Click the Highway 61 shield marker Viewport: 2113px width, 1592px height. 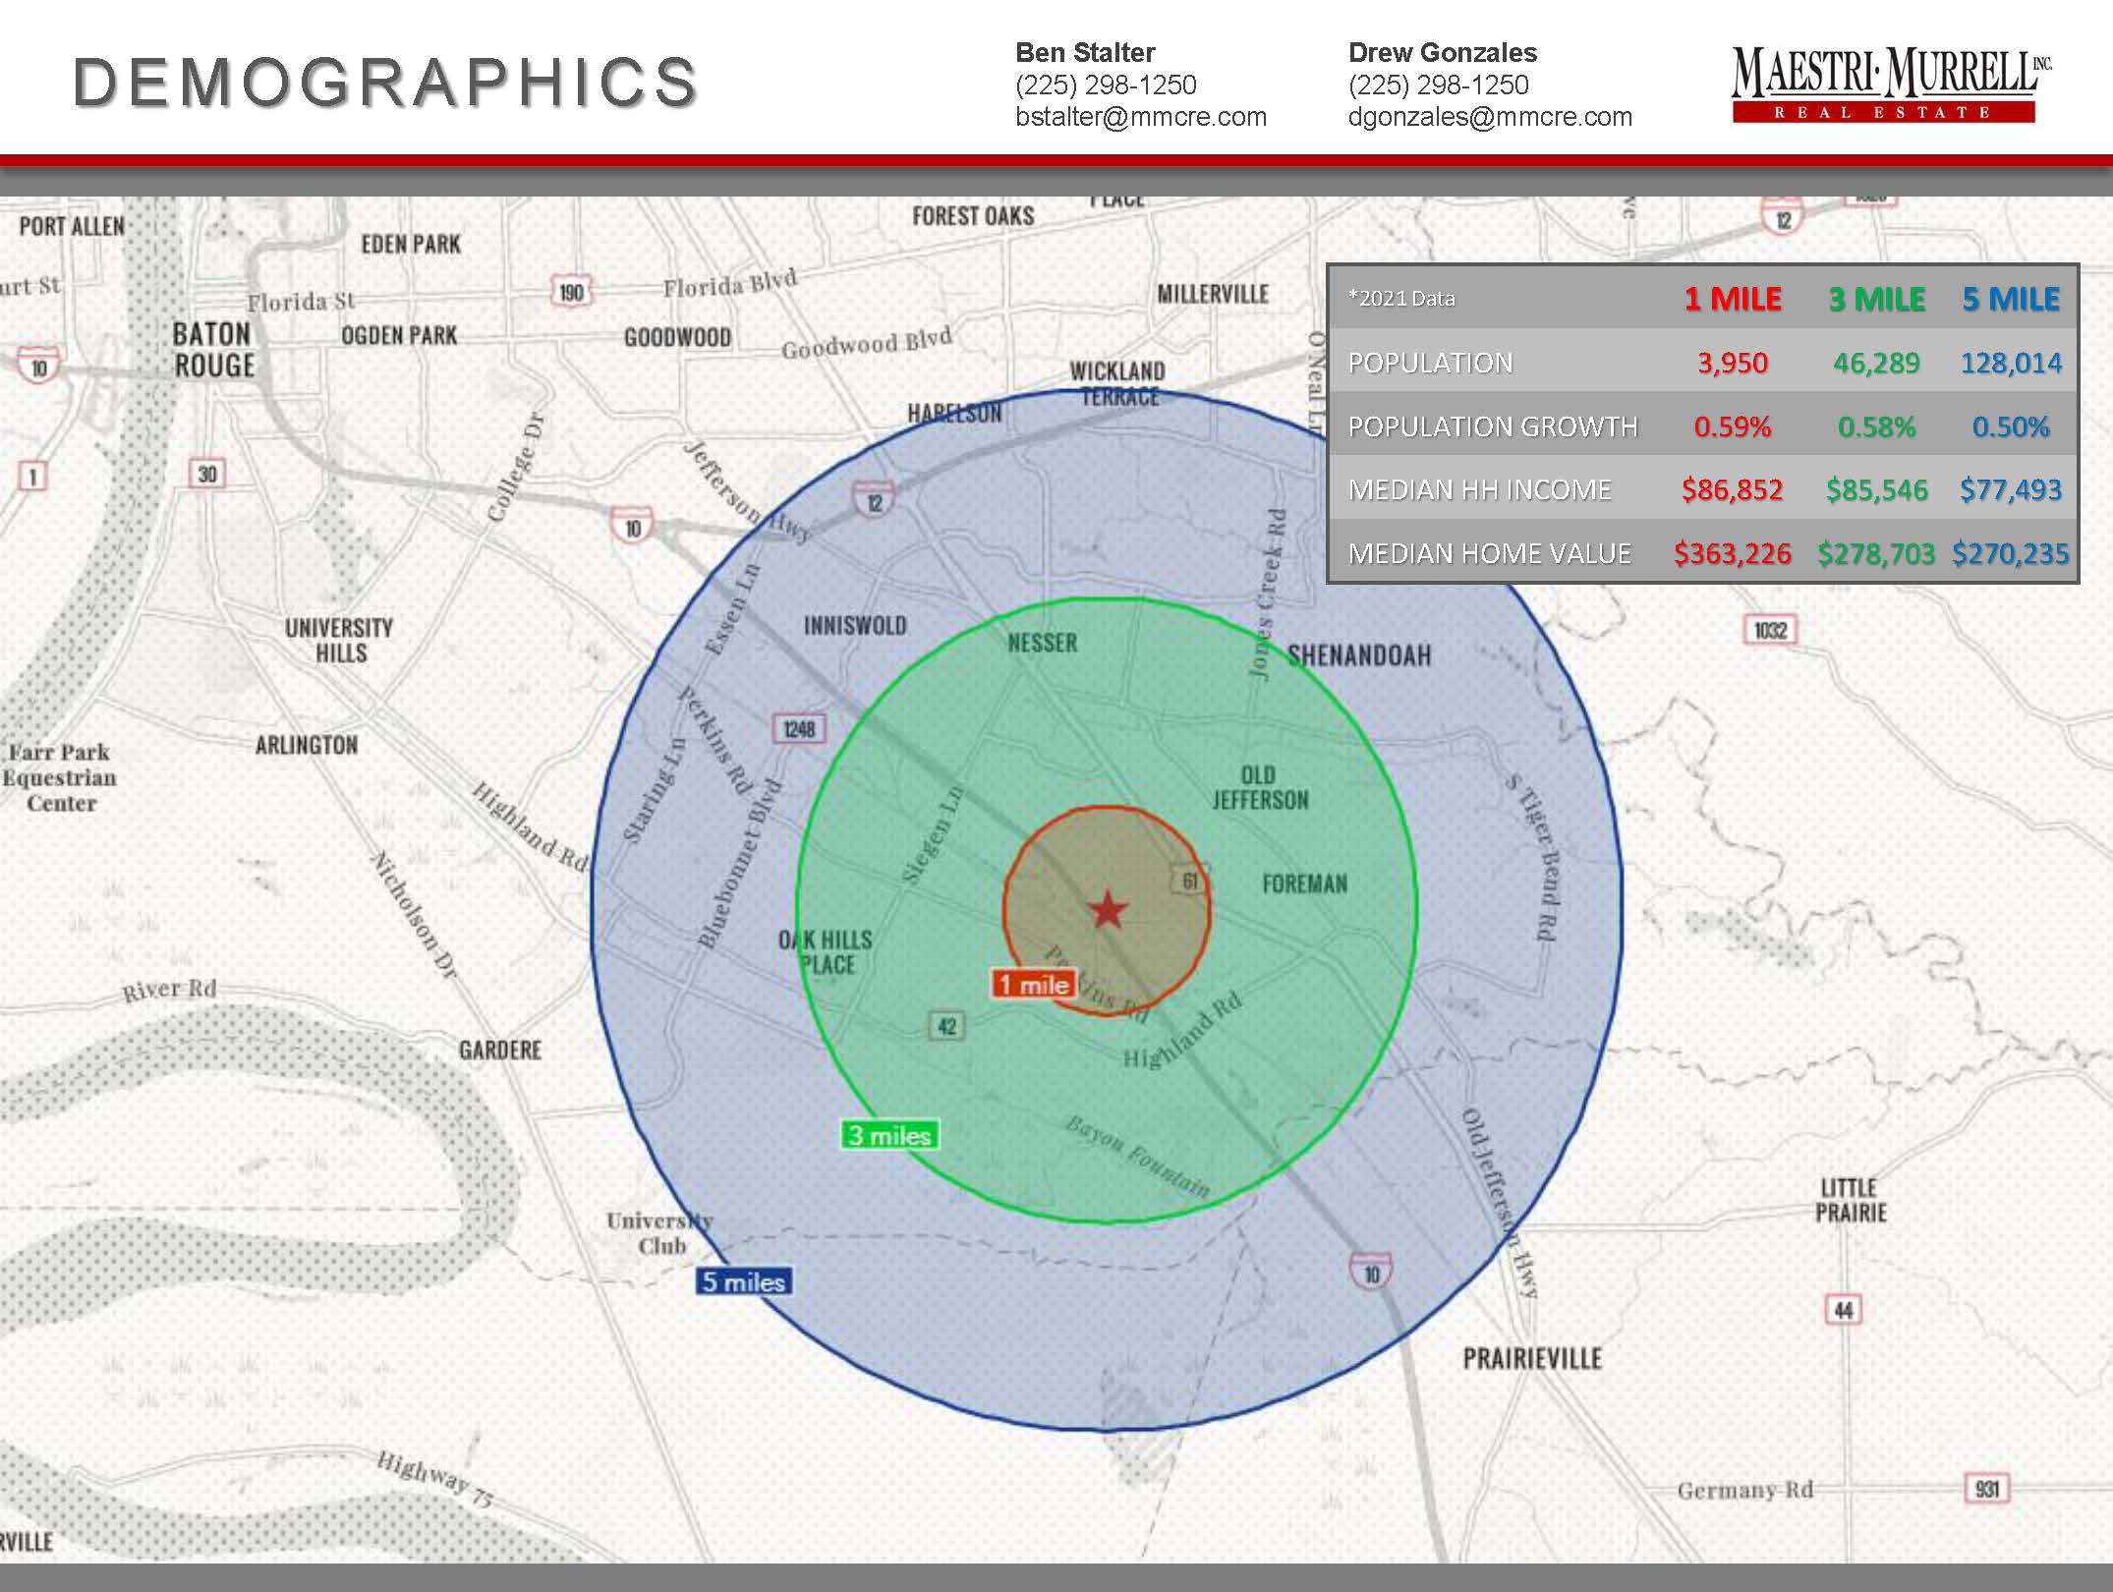tap(1189, 881)
